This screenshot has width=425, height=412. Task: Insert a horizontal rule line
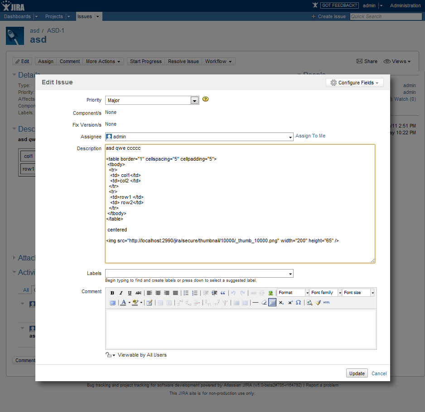255,303
